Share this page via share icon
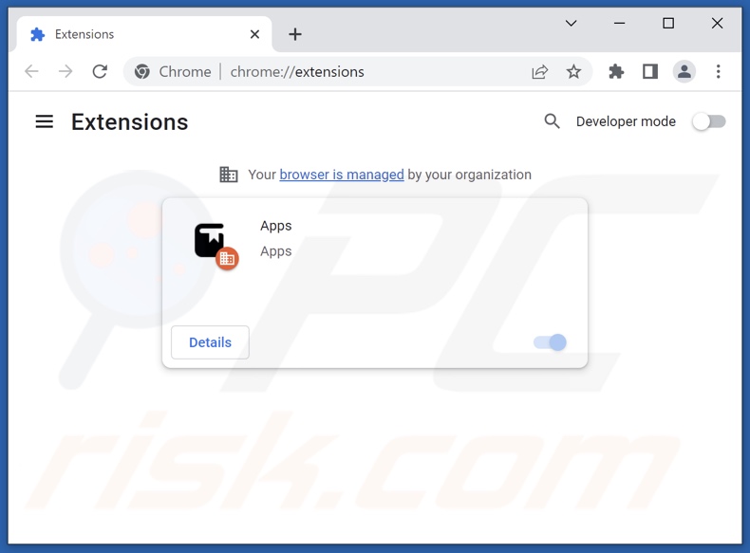This screenshot has width=750, height=553. tap(539, 72)
